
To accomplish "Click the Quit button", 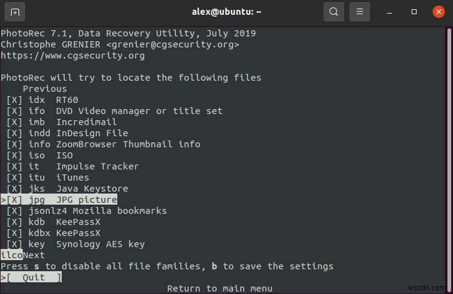I will [33, 277].
